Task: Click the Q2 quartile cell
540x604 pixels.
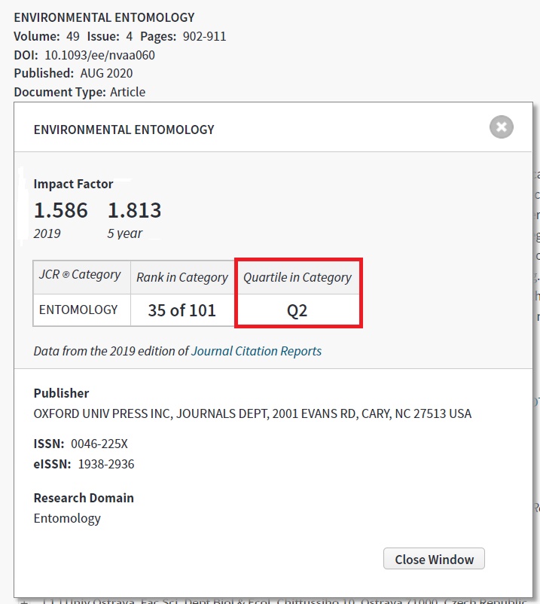Action: coord(297,310)
